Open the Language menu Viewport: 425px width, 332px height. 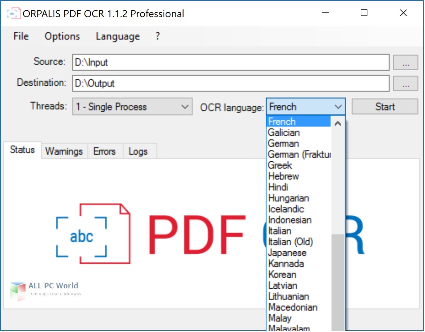pyautogui.click(x=118, y=36)
